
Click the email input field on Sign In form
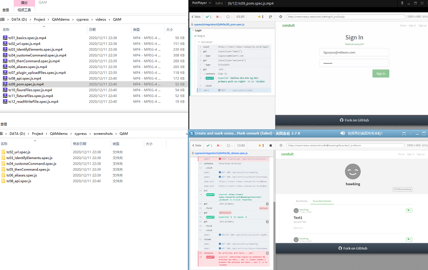pos(354,52)
